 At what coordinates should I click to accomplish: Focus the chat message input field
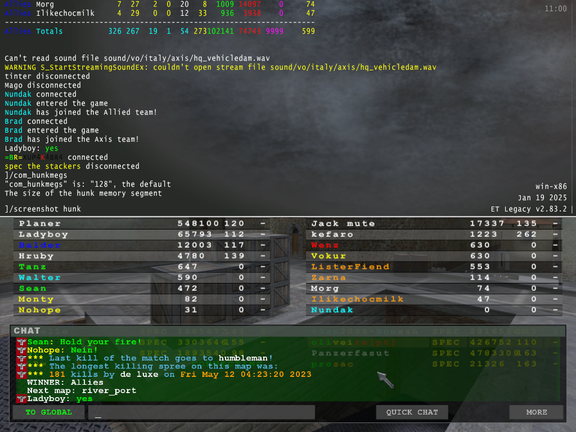tap(201, 412)
